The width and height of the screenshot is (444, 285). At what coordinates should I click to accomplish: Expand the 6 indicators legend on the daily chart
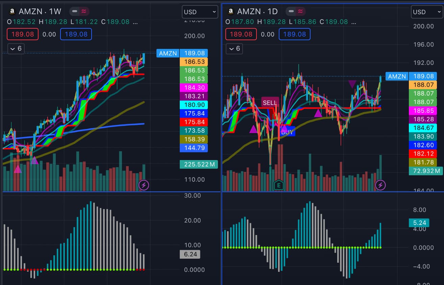coord(235,49)
